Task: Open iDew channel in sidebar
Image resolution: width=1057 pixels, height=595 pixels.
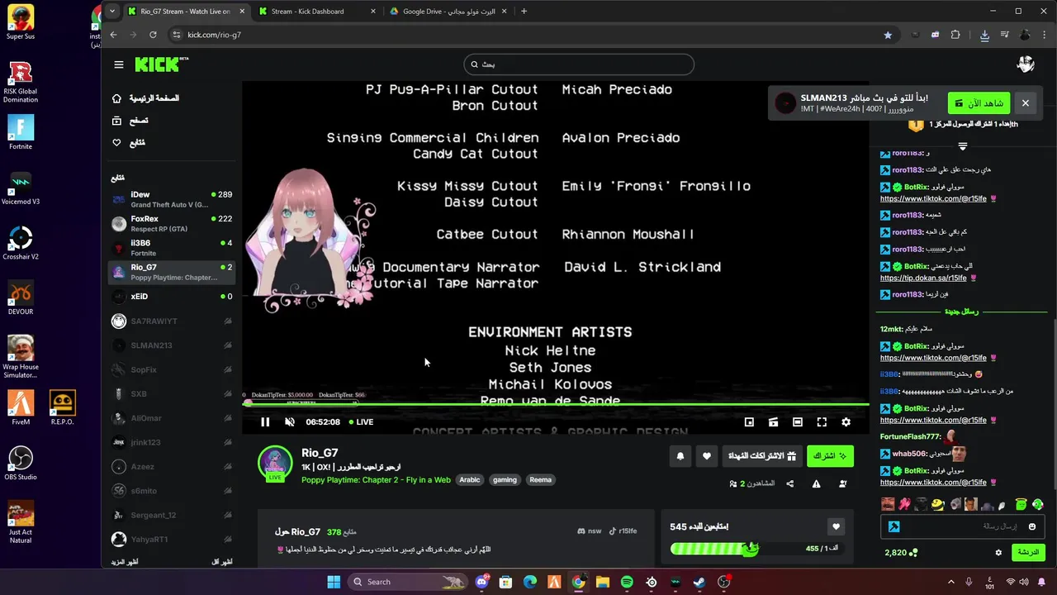Action: click(172, 199)
